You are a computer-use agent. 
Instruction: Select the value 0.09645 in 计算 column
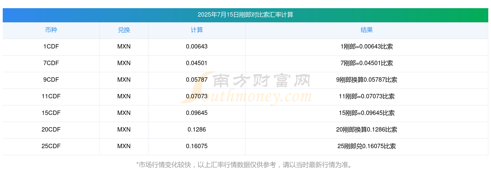coord(197,113)
